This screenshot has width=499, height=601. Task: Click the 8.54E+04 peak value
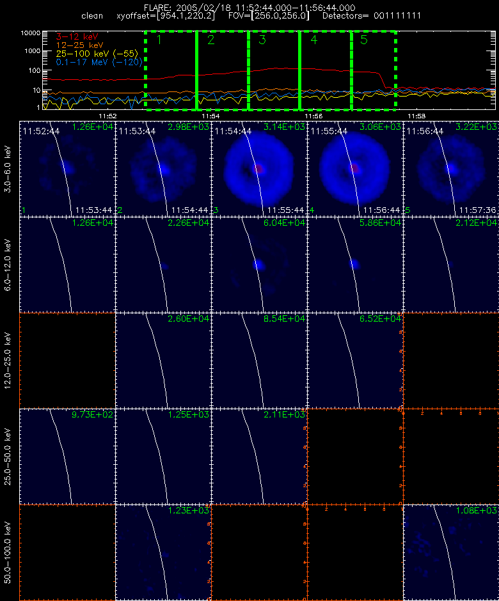point(284,318)
